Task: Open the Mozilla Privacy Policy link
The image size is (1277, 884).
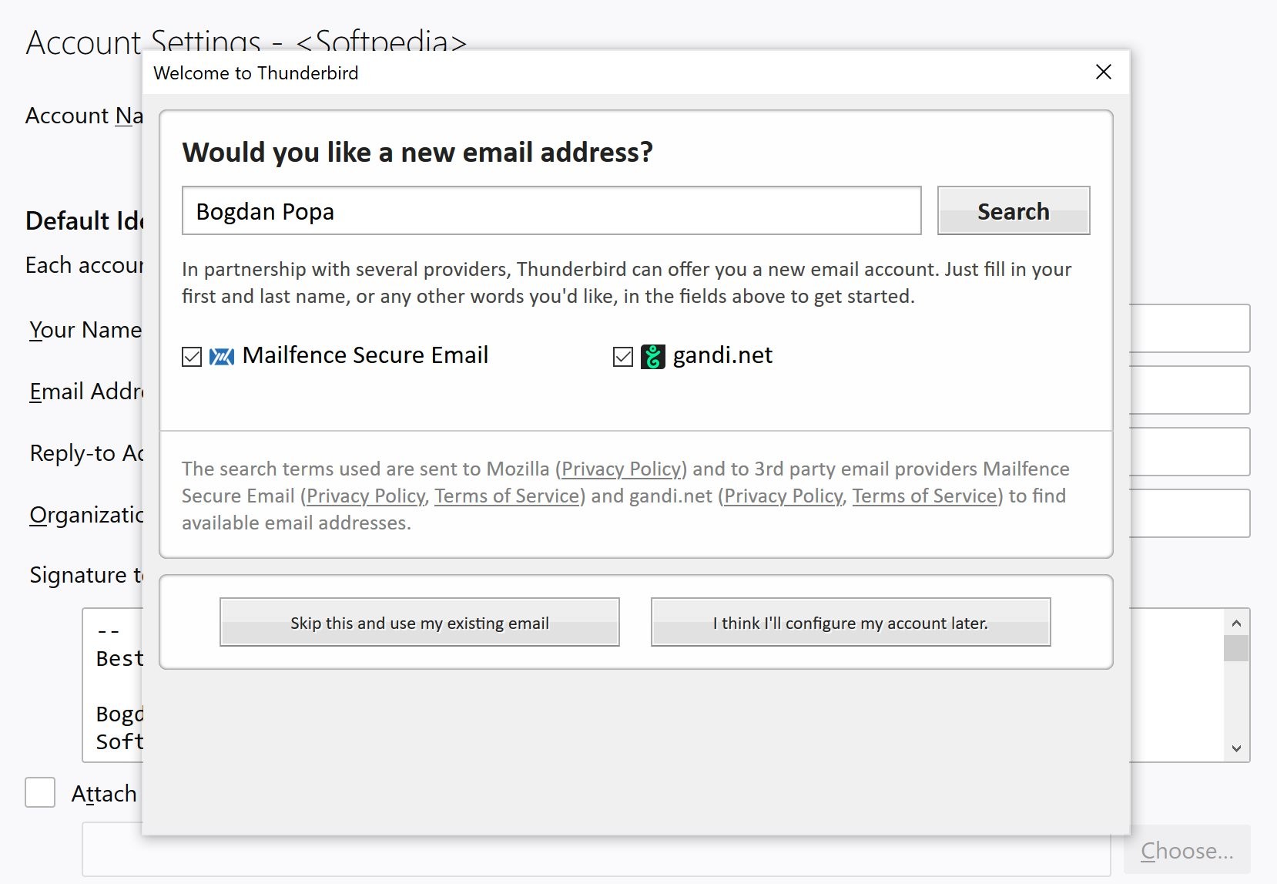Action: pos(622,469)
